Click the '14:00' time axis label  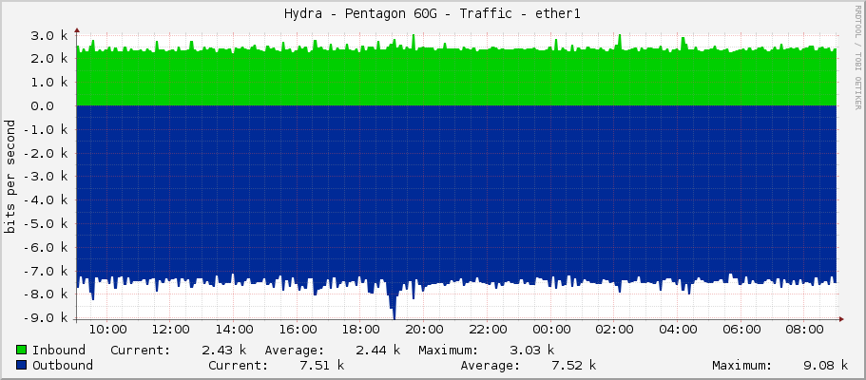(234, 330)
